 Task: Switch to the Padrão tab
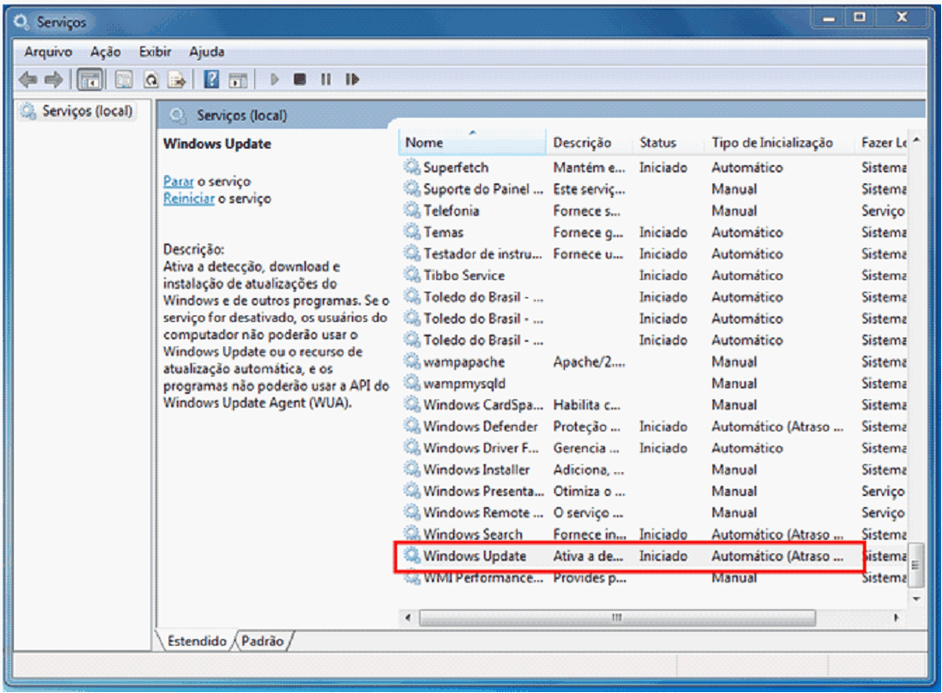(262, 641)
